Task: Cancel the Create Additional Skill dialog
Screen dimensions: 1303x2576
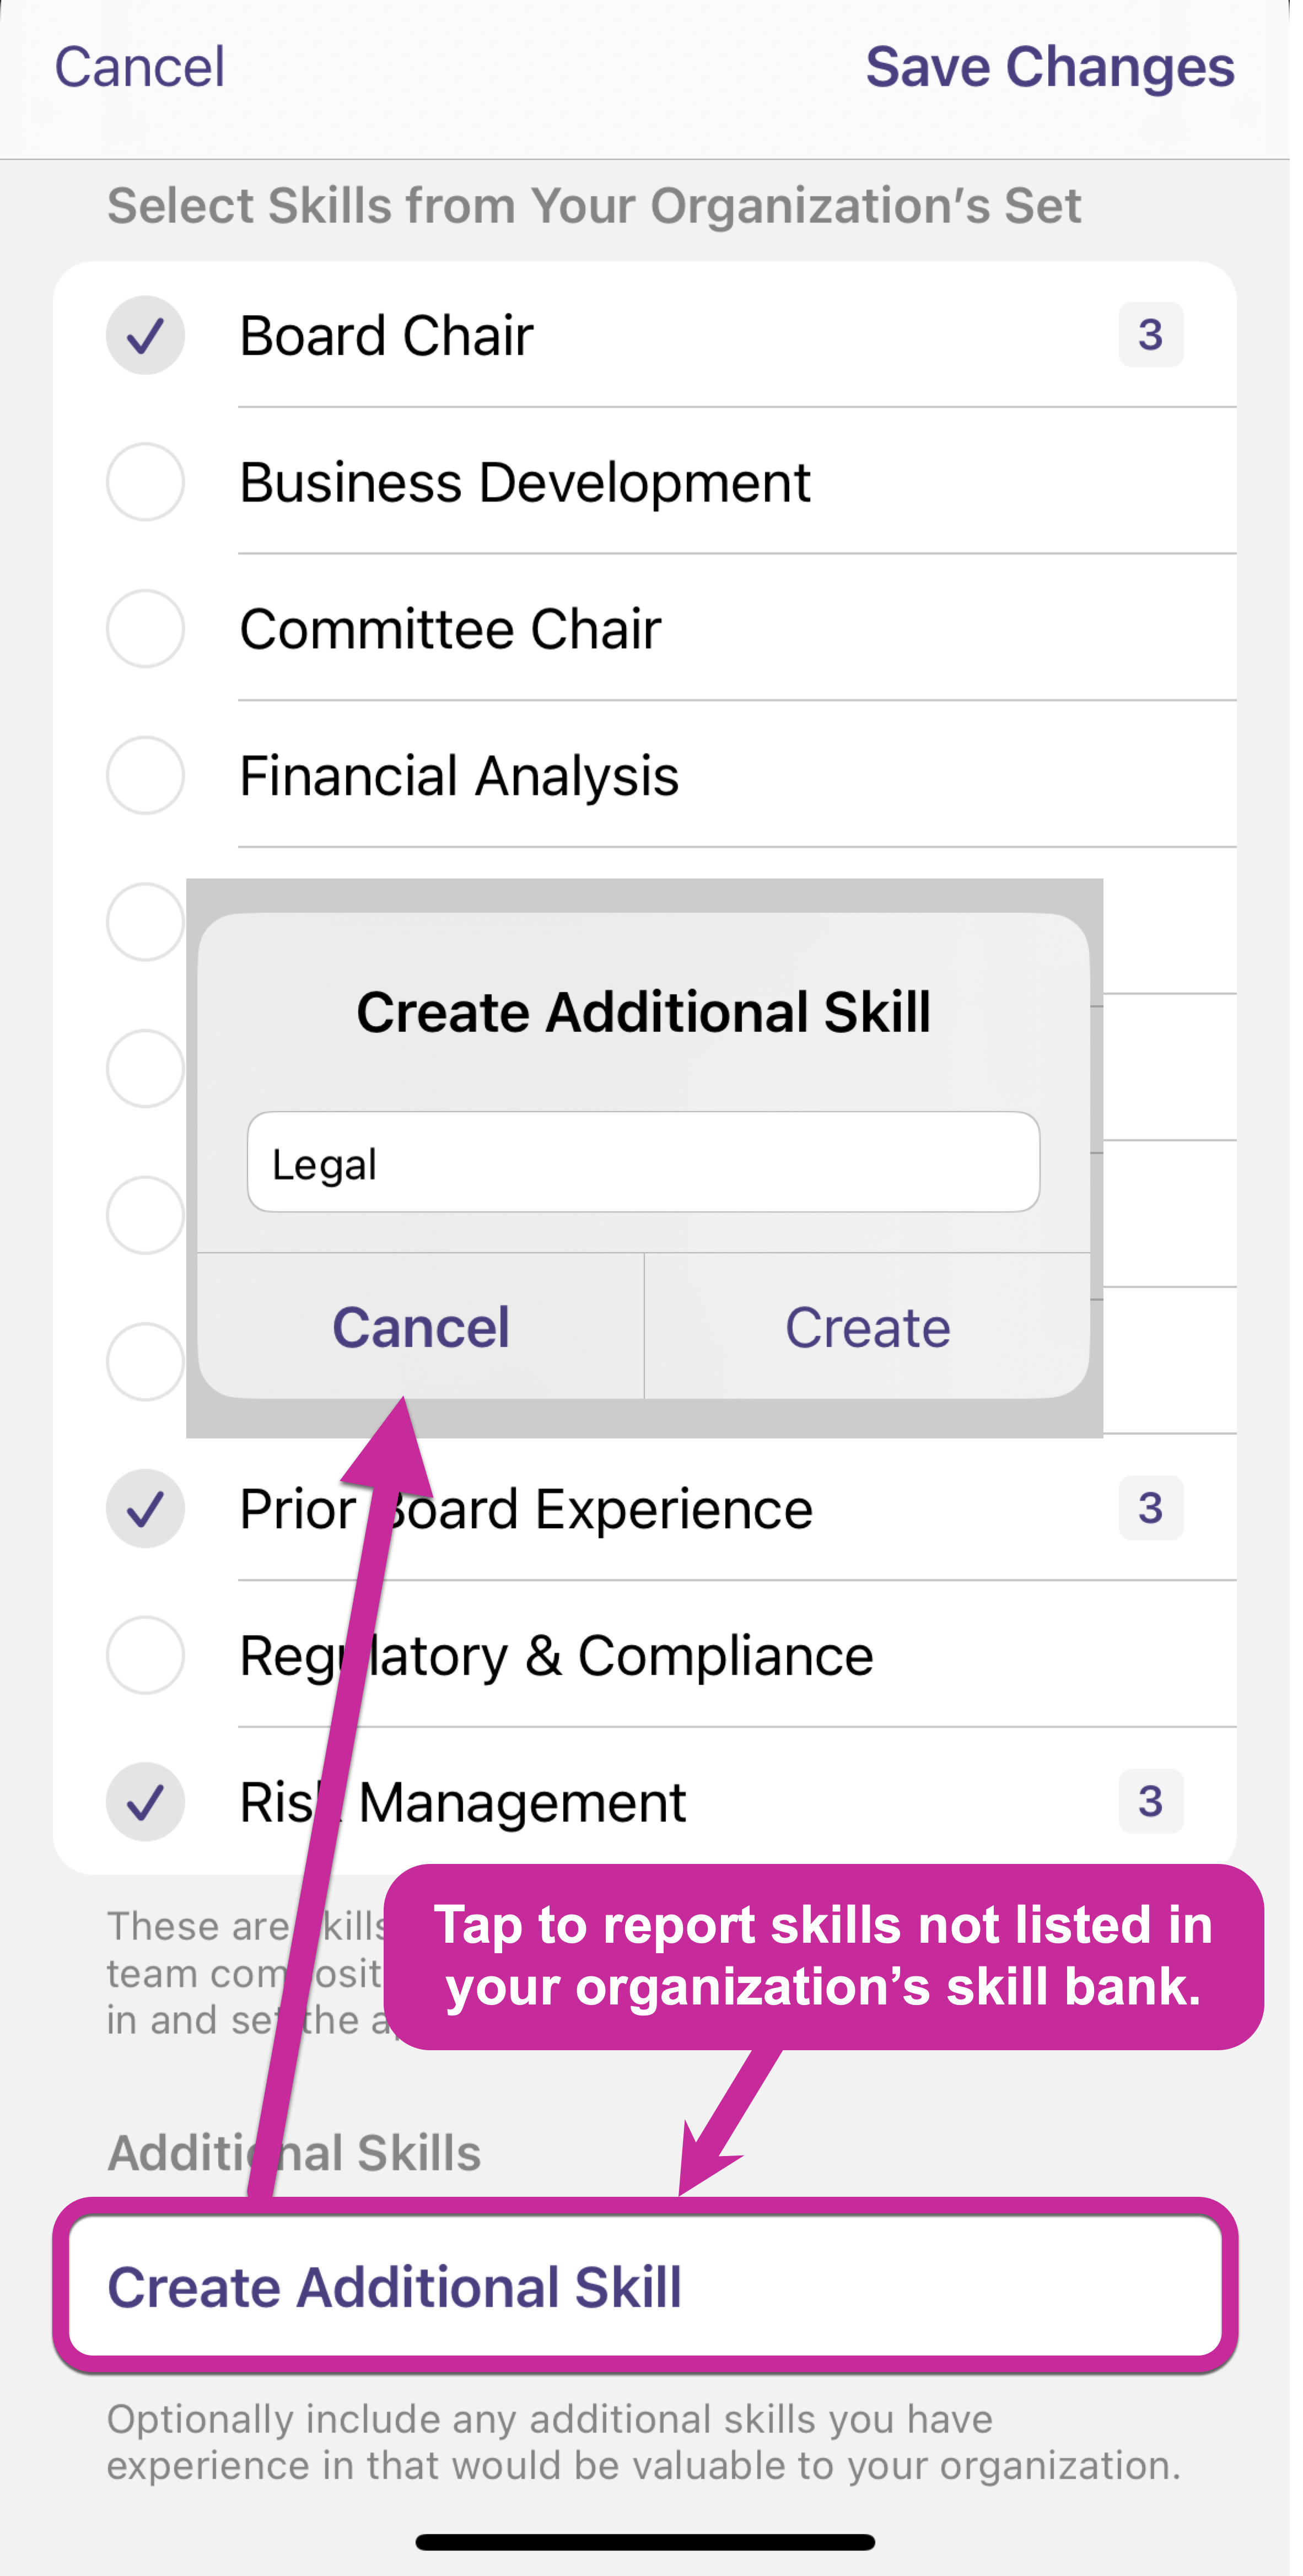Action: click(x=421, y=1327)
